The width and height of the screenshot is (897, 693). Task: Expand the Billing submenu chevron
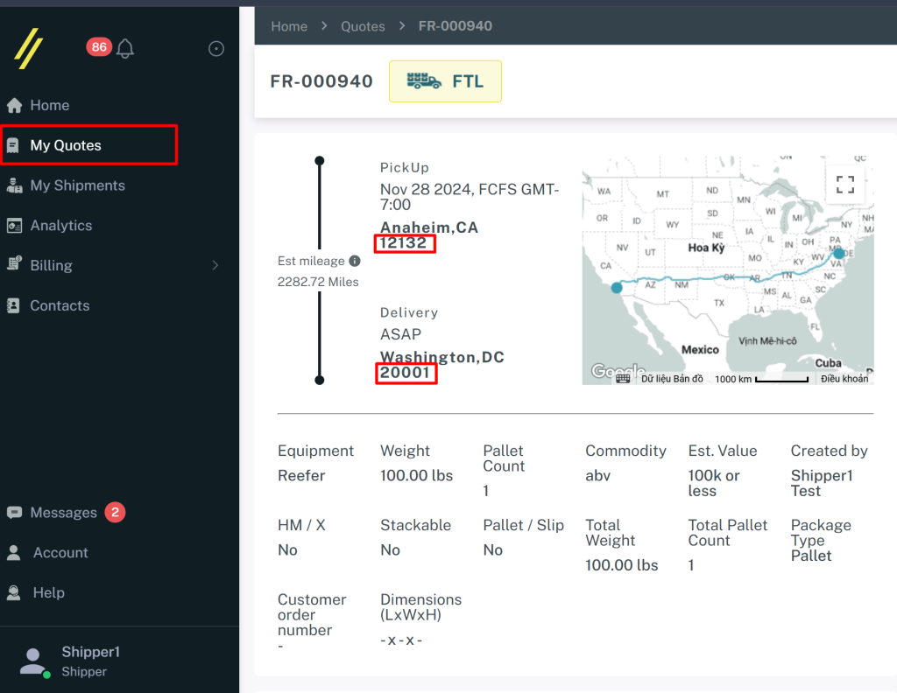pos(215,265)
